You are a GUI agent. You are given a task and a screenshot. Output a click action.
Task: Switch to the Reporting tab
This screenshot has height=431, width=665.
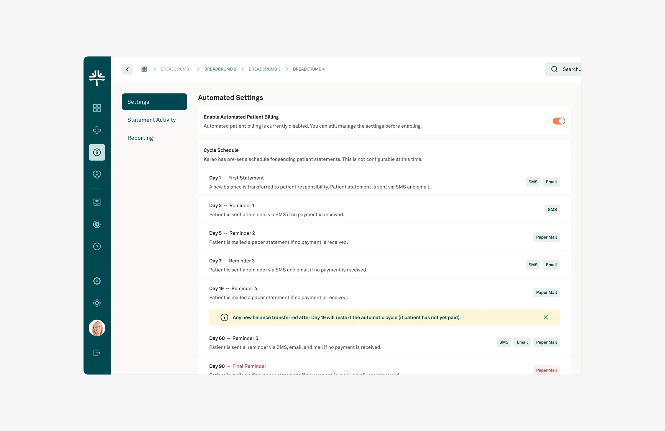point(140,138)
